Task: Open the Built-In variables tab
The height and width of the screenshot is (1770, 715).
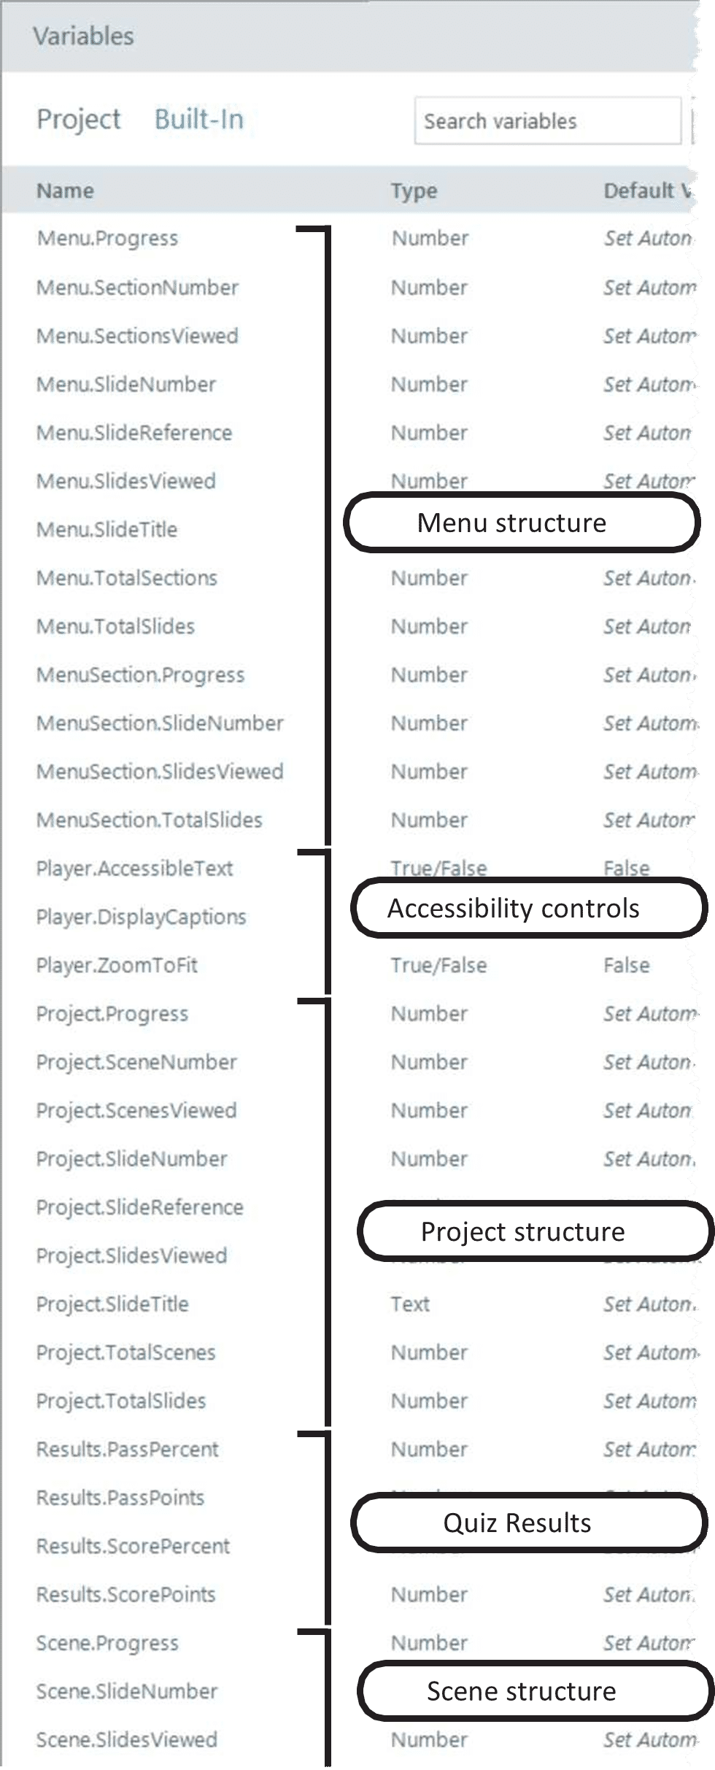Action: point(199,120)
